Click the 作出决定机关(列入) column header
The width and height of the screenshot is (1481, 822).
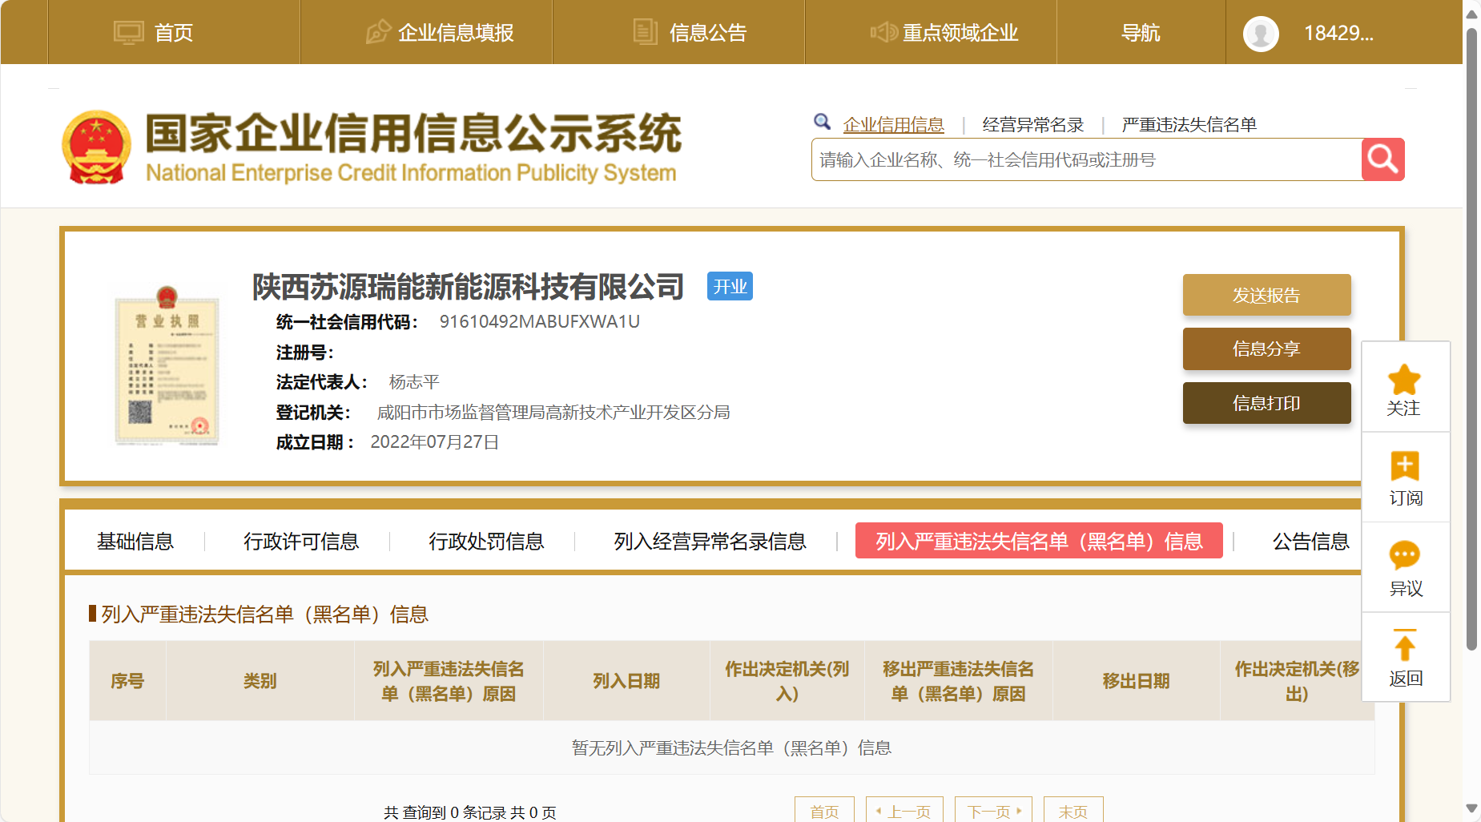point(787,681)
